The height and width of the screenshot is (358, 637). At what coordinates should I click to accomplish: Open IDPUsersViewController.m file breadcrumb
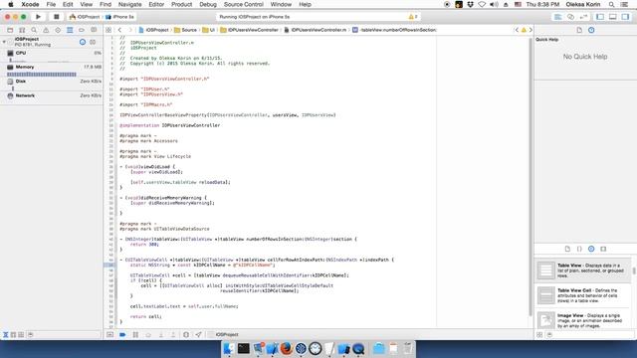(x=316, y=30)
